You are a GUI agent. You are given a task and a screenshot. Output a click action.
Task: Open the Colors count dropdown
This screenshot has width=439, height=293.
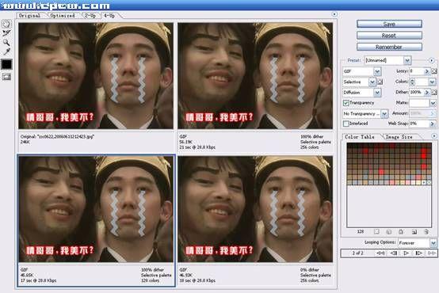pos(433,82)
